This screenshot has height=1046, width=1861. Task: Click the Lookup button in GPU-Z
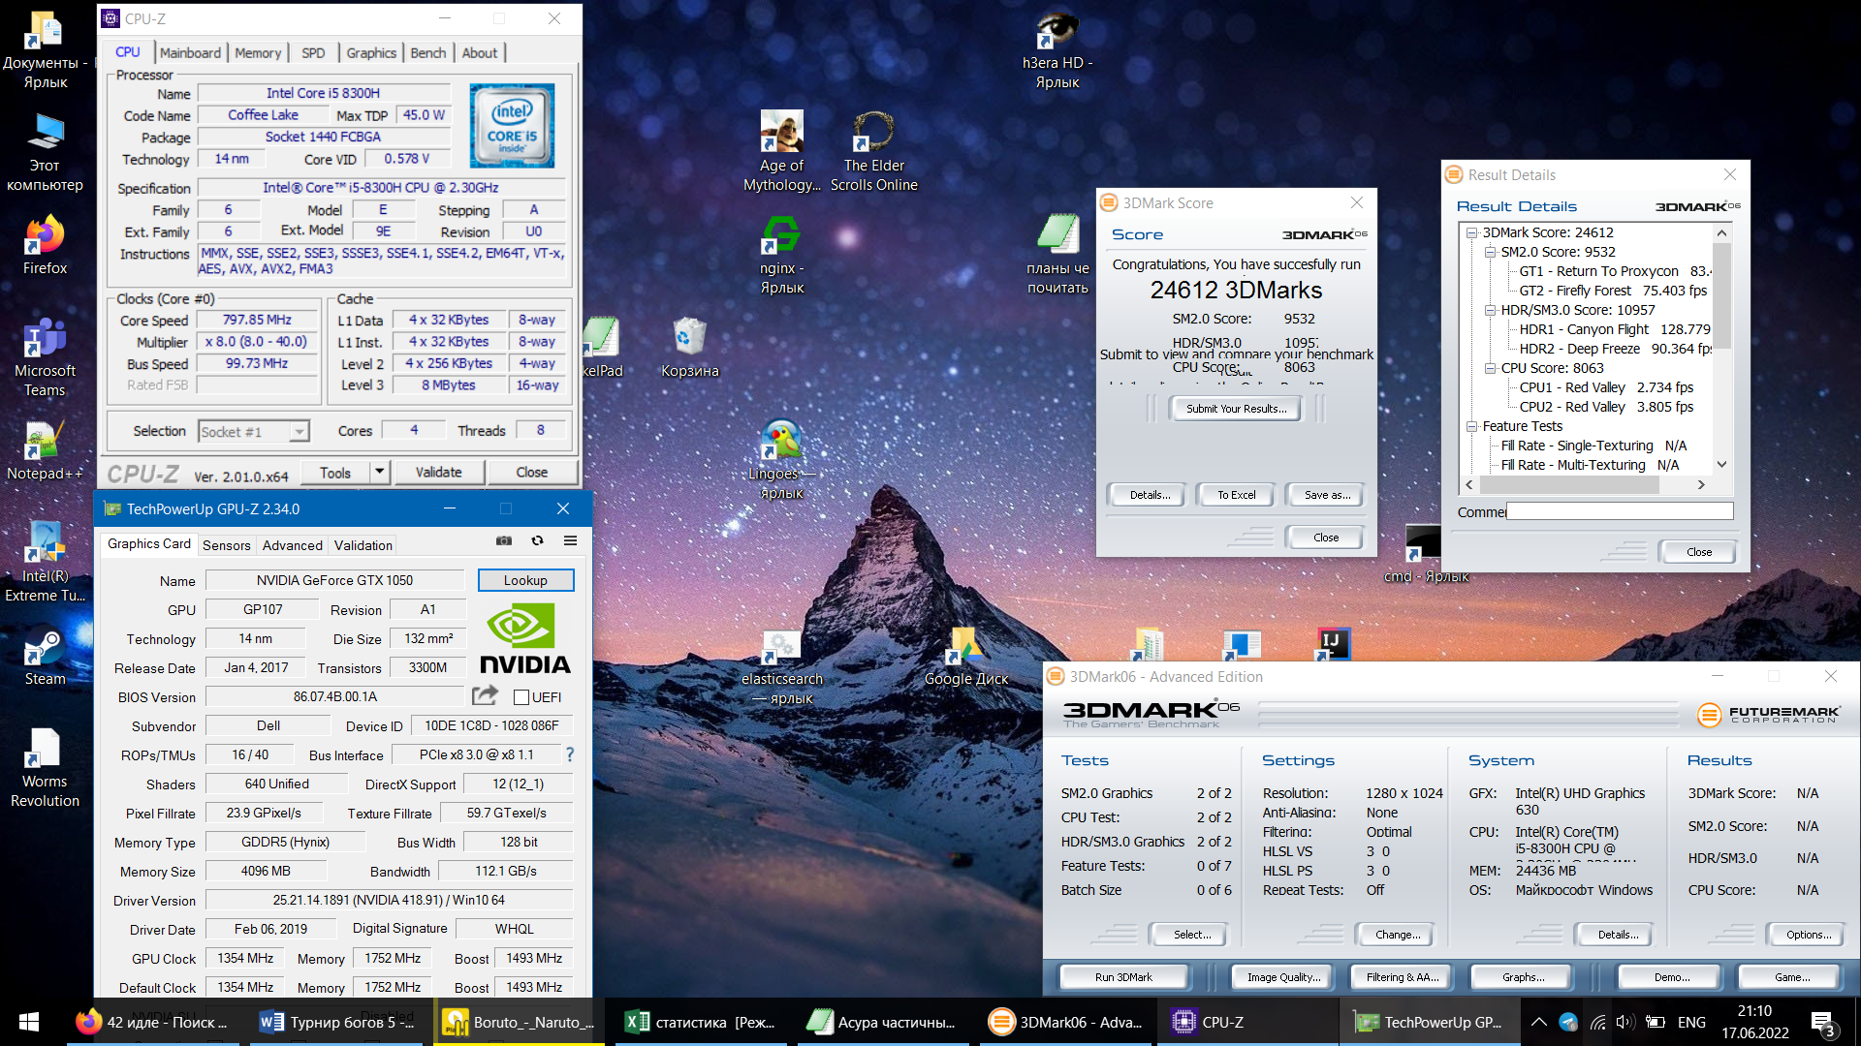tap(525, 580)
